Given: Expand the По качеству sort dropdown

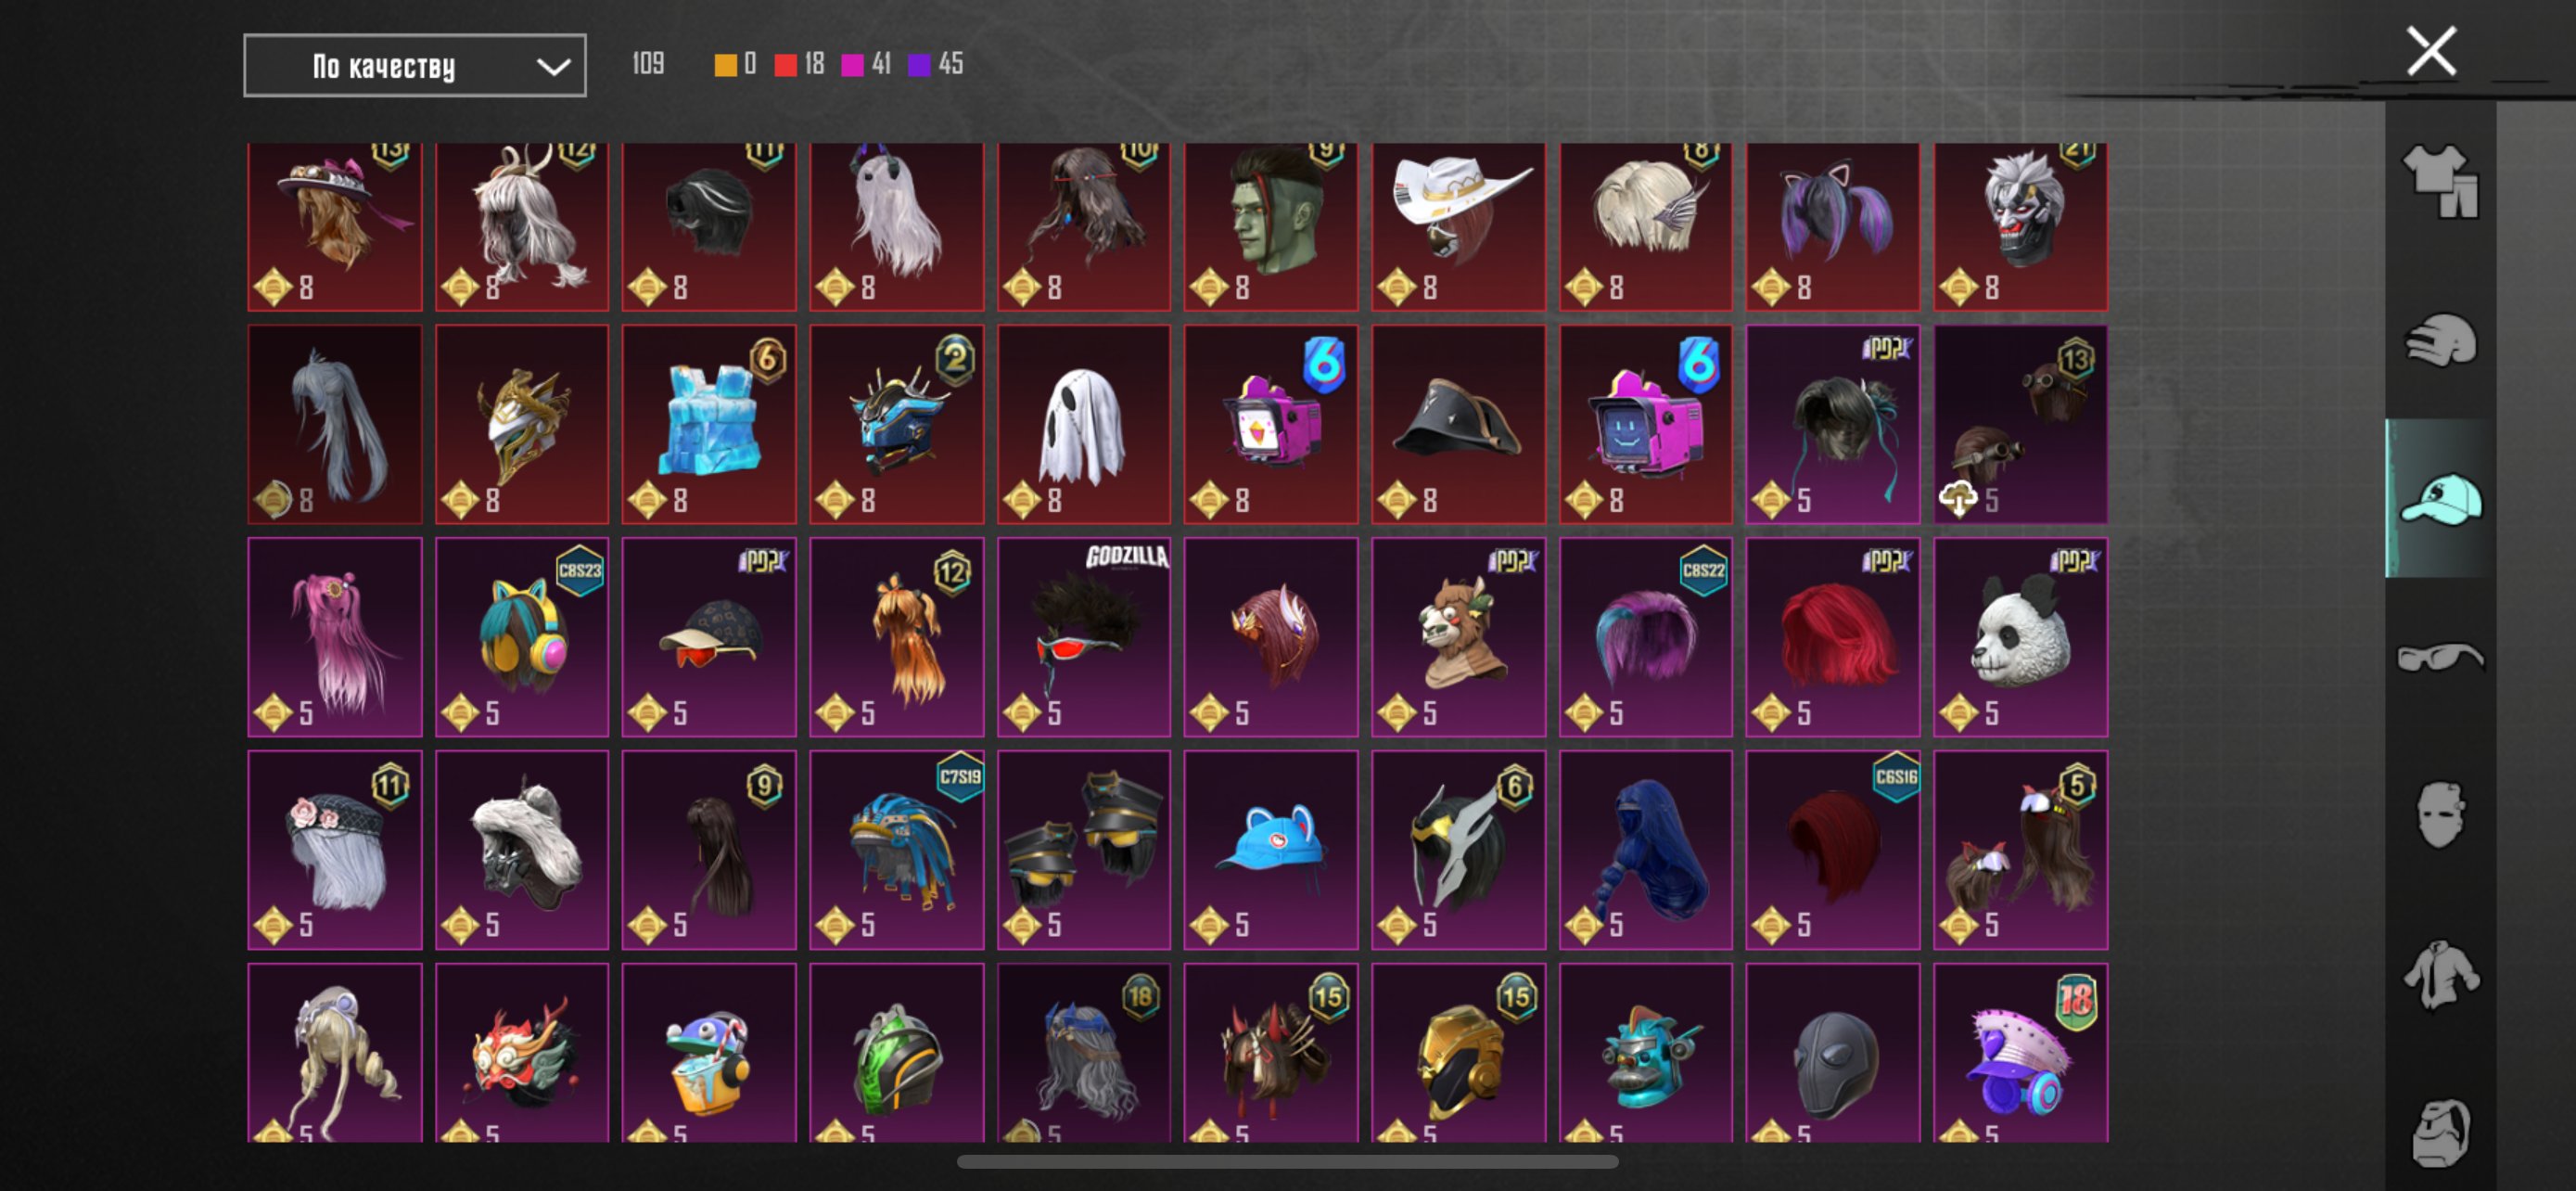Looking at the screenshot, I should click(x=414, y=66).
